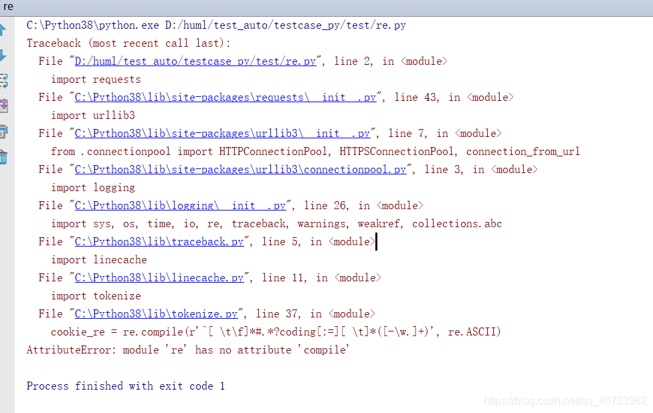Click the 'from .connectionpool import' line
Screen dimensions: 653x413
pos(315,152)
